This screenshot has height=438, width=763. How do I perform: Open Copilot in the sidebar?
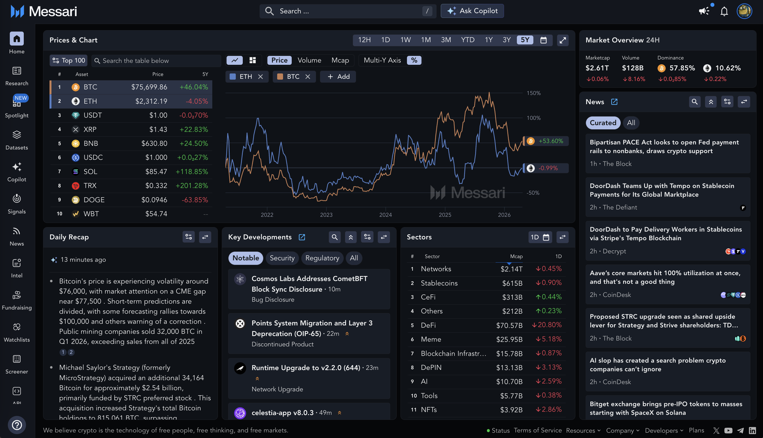[x=17, y=172]
